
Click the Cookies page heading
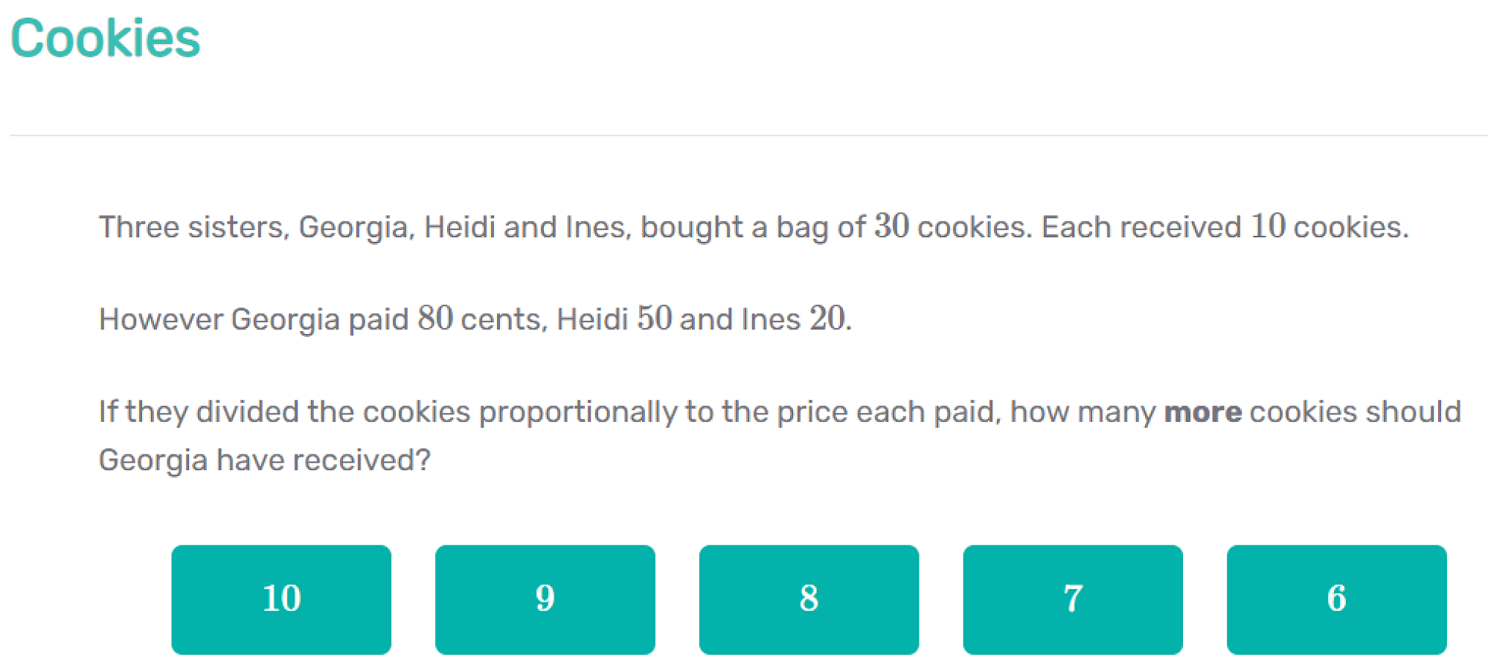(106, 39)
